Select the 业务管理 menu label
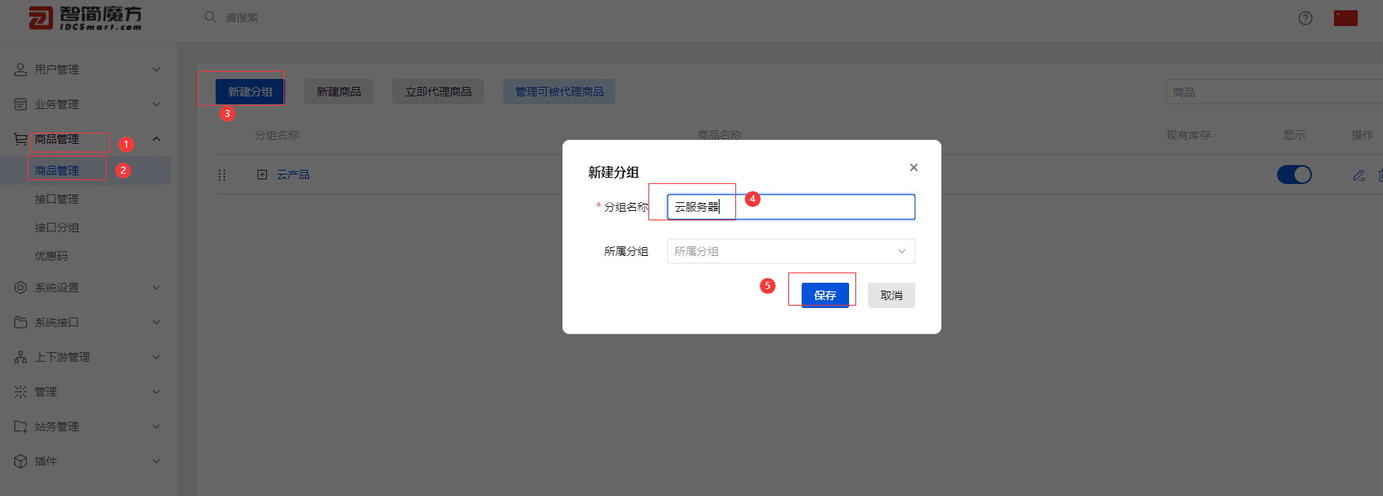 click(57, 104)
